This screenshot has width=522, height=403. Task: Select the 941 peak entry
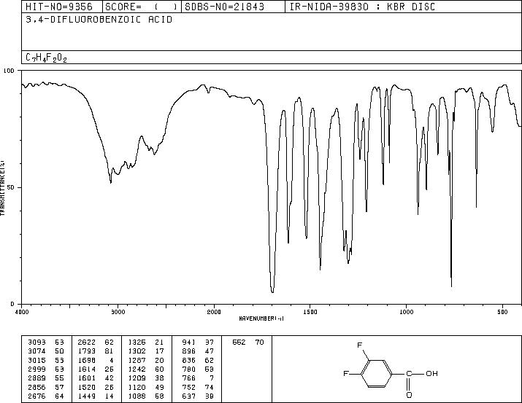tap(198, 343)
